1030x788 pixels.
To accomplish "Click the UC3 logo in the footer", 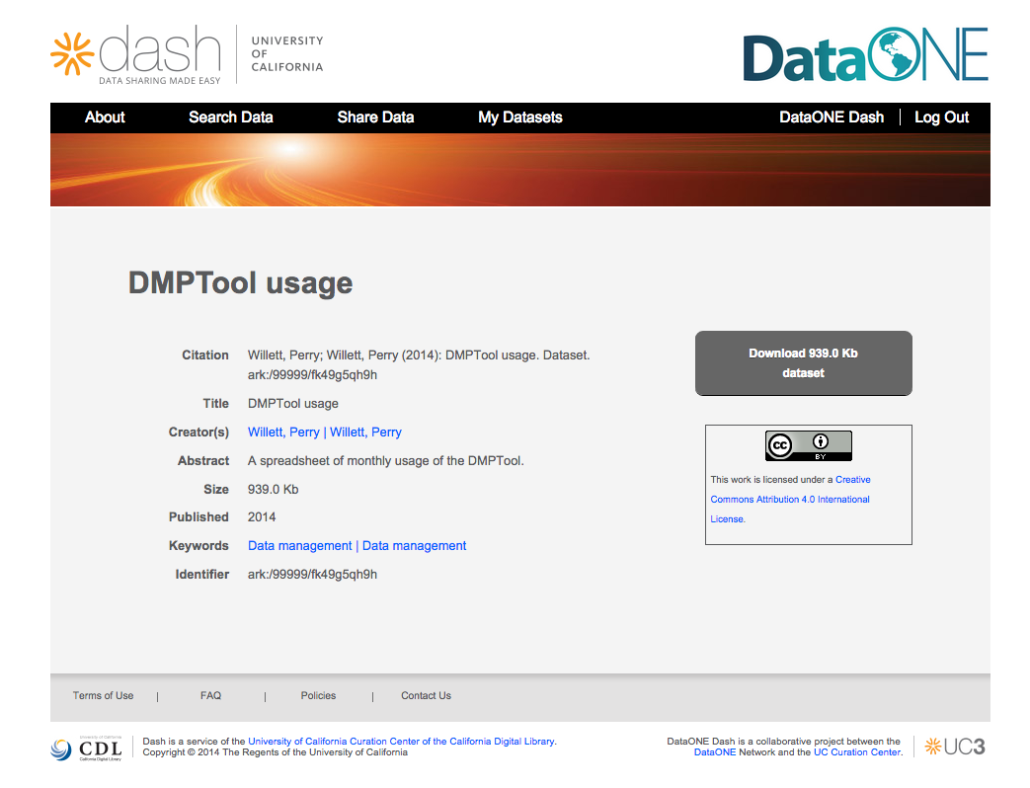I will tap(955, 747).
